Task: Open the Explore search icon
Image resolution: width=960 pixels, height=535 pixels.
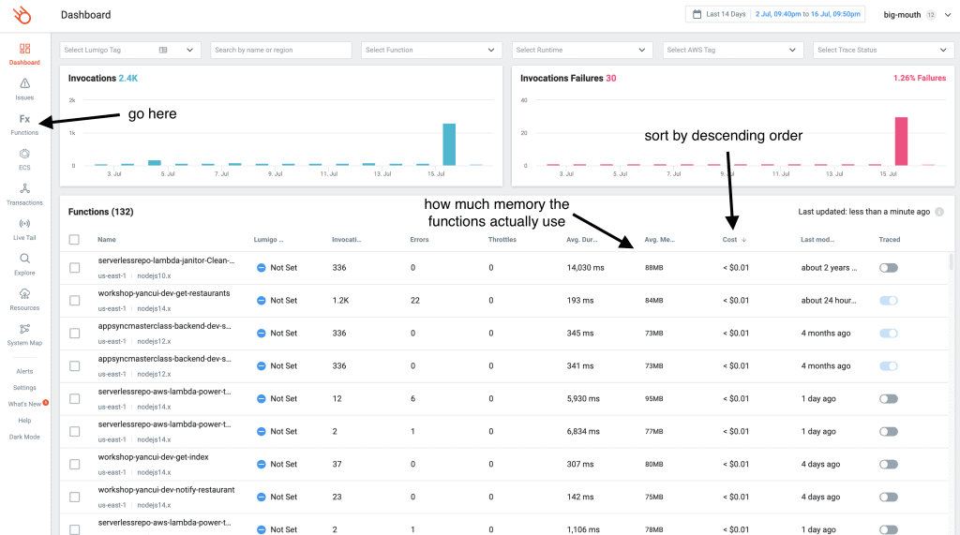Action: coord(24,264)
